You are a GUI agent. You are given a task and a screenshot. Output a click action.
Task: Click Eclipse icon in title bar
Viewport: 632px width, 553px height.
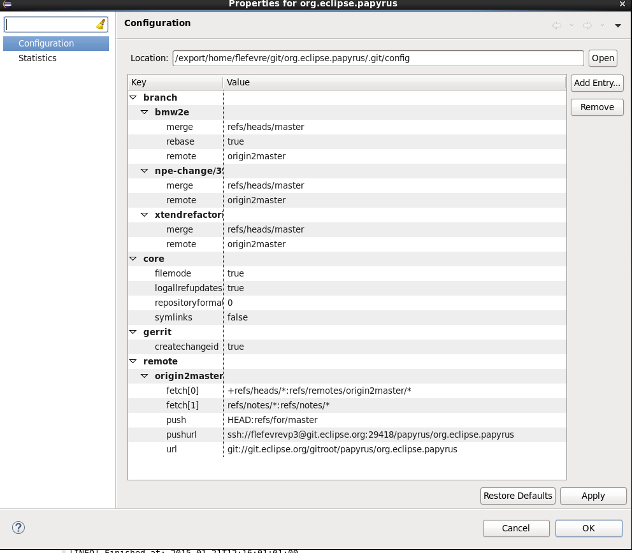(x=7, y=4)
